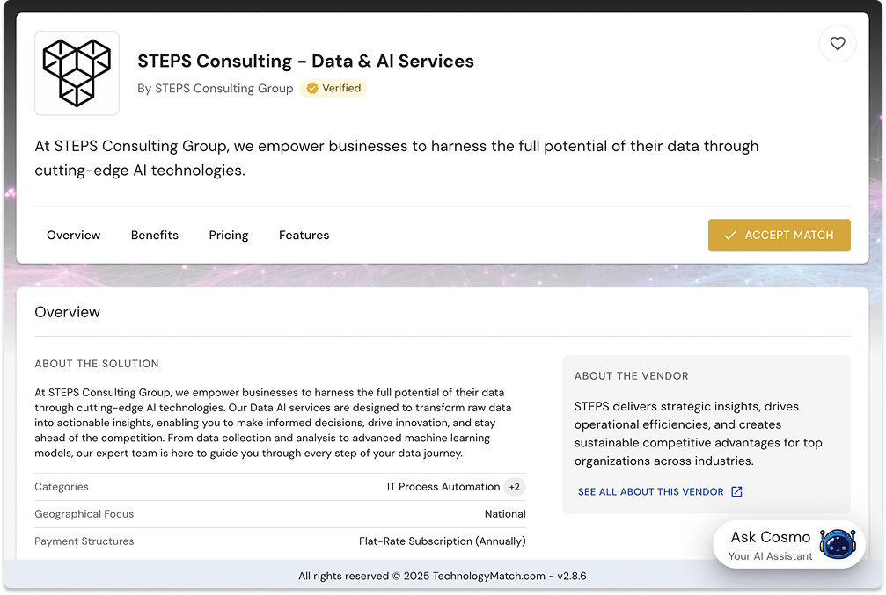The image size is (886, 595).
Task: Click the About the Solution heading
Action: coord(97,364)
